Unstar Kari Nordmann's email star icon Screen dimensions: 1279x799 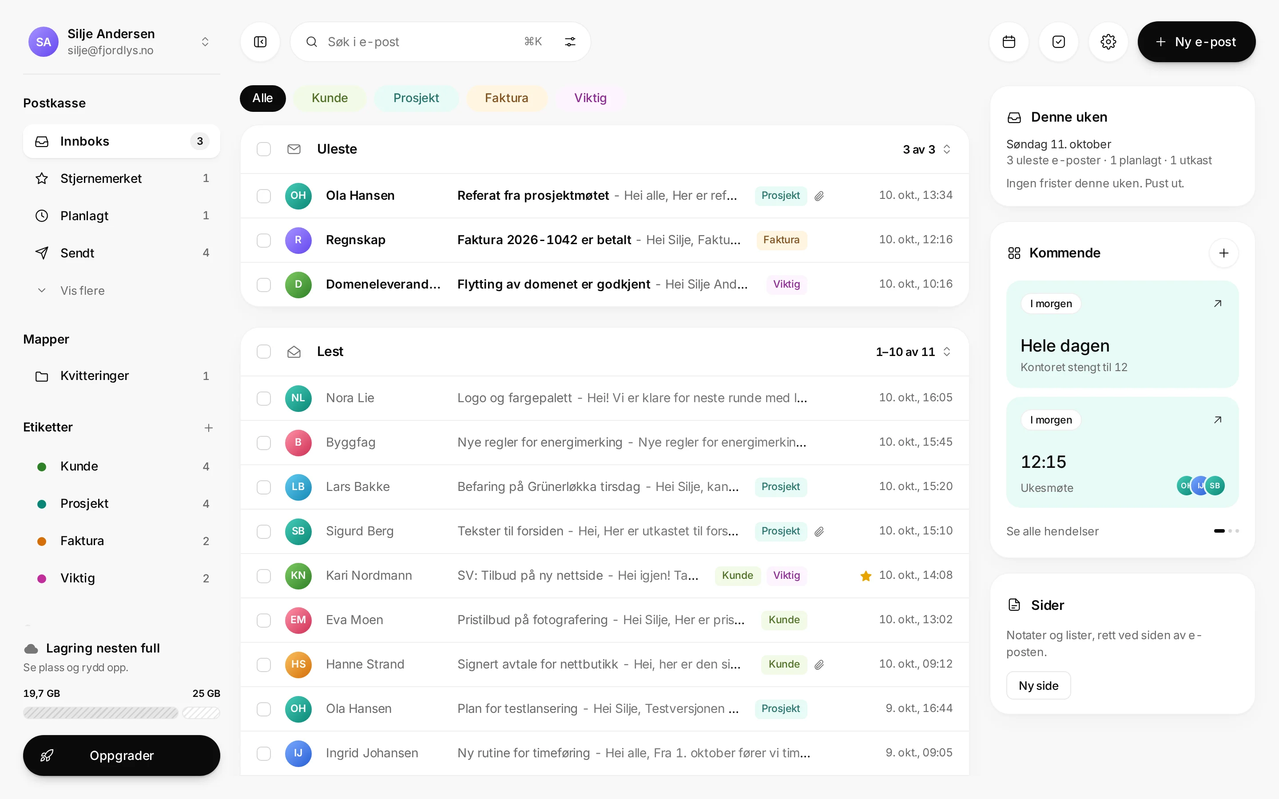(865, 575)
